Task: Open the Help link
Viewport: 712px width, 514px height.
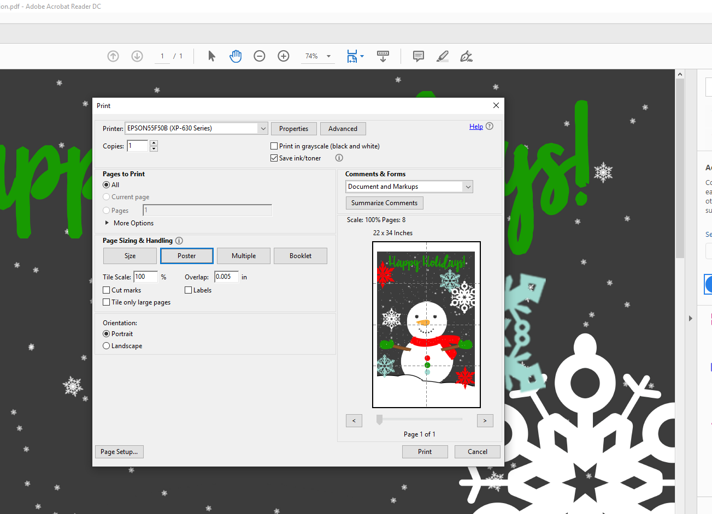Action: click(x=476, y=127)
